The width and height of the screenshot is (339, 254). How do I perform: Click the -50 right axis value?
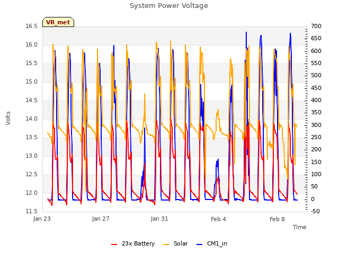tap(315, 212)
